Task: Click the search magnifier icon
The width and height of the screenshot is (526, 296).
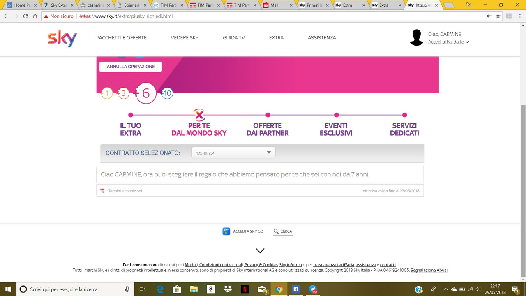Action: pos(276,231)
